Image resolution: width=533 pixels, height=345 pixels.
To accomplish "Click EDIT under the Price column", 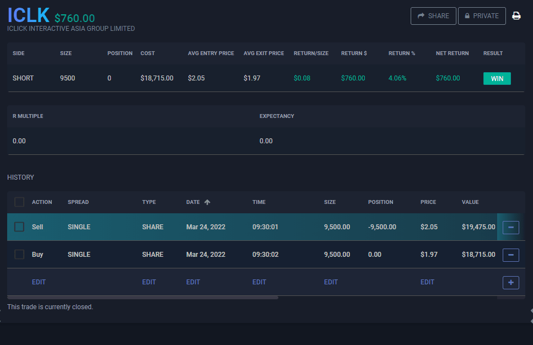I will 427,282.
